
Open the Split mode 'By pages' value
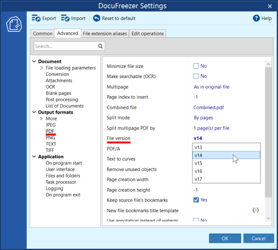[203, 118]
